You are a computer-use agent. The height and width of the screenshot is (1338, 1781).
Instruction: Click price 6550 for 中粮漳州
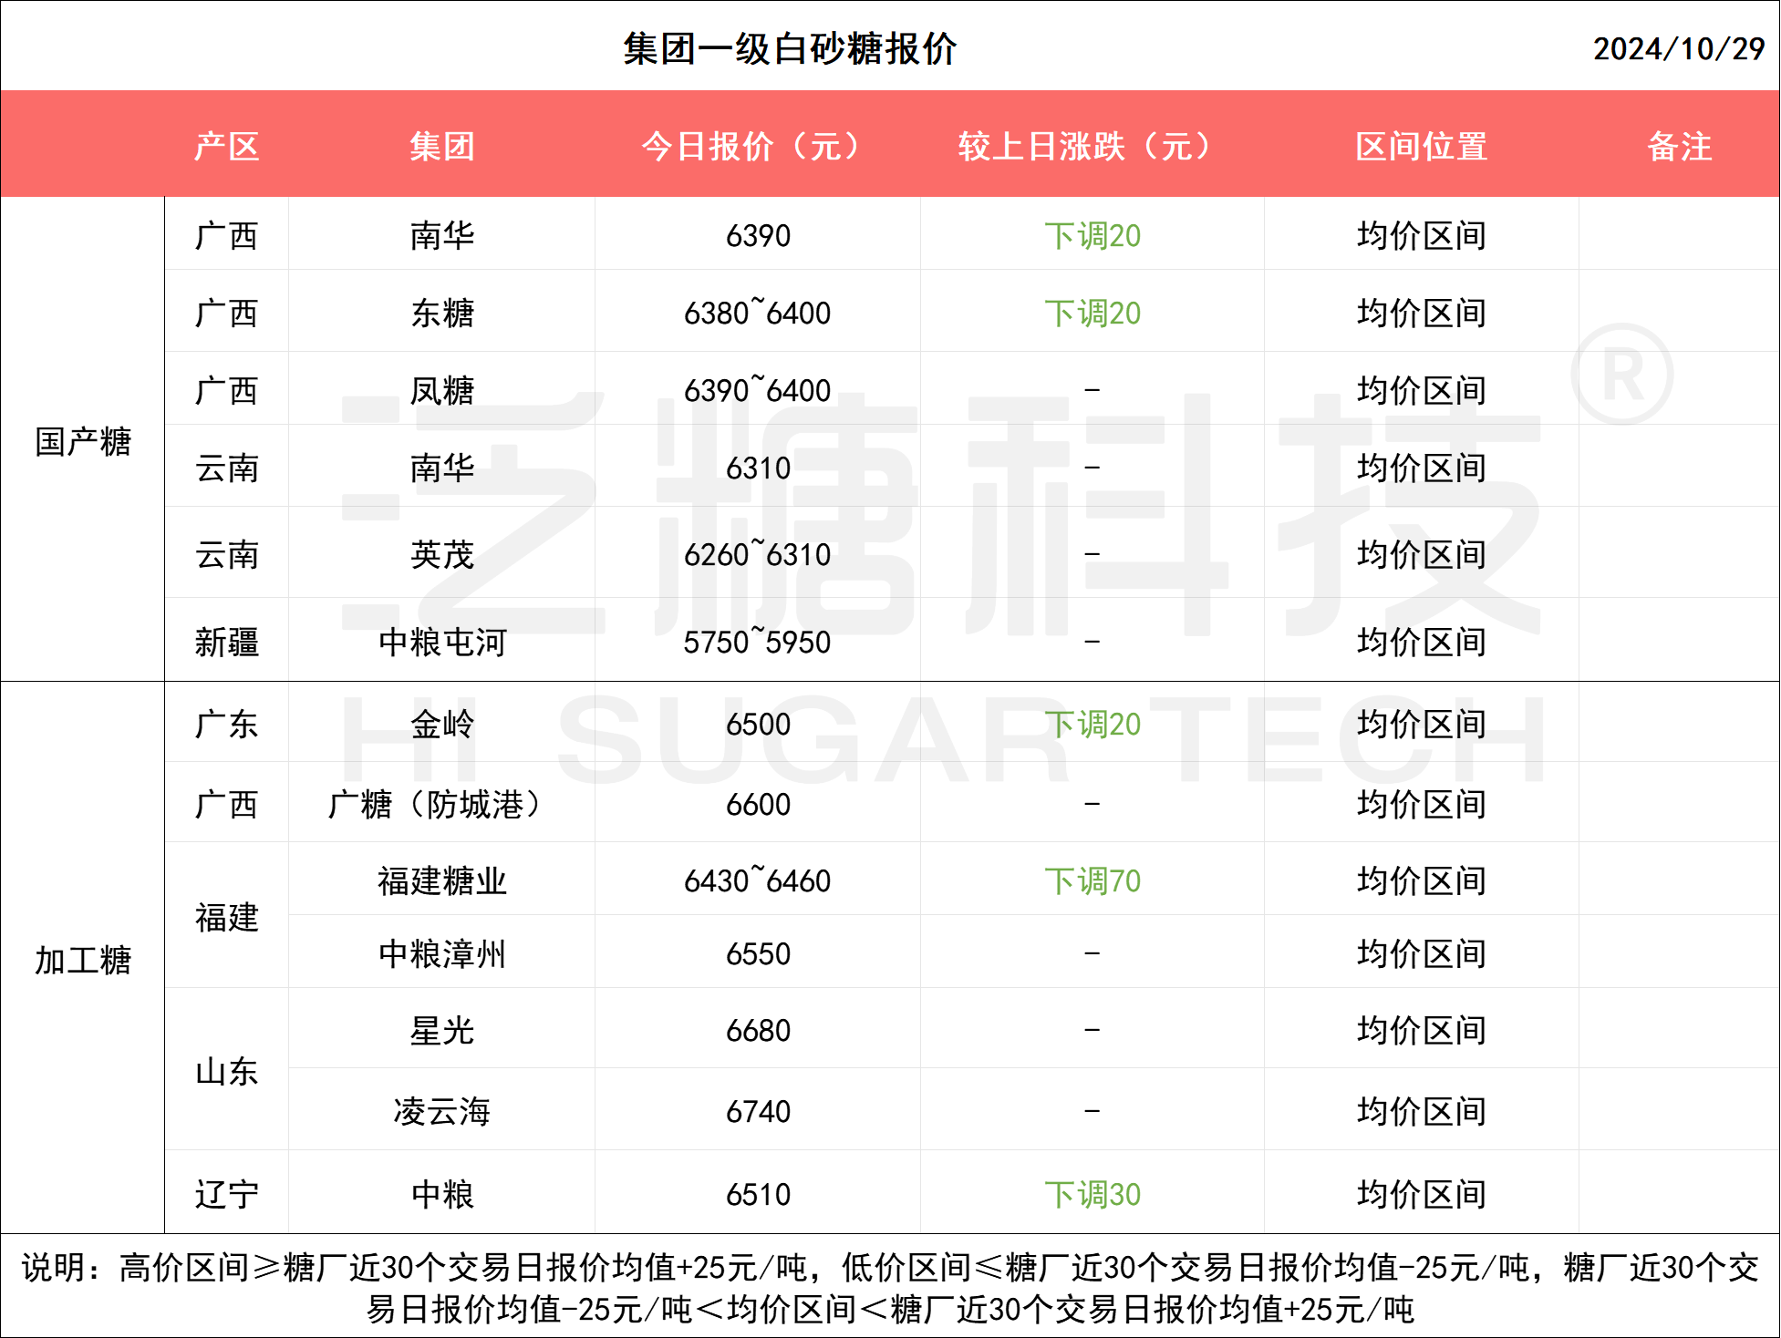758,954
